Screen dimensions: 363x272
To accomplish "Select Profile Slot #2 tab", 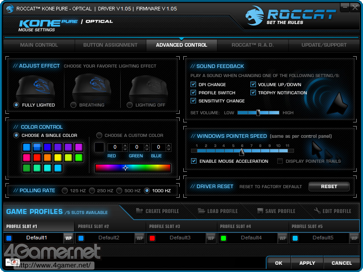I will click(x=110, y=226).
